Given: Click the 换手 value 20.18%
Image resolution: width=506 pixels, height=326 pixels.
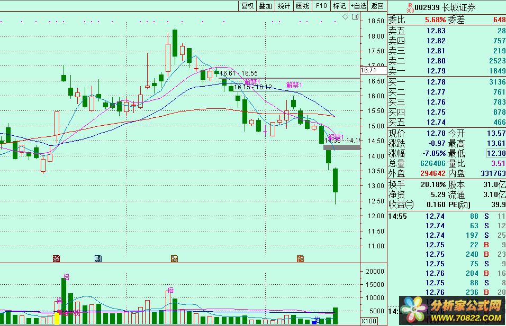Looking at the screenshot, I should pos(433,184).
